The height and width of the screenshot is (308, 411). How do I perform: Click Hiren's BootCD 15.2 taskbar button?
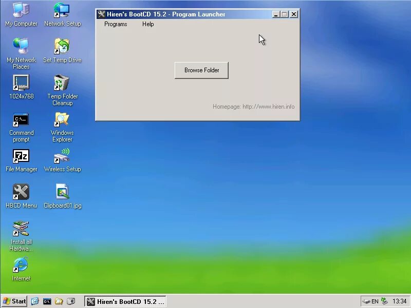click(125, 301)
